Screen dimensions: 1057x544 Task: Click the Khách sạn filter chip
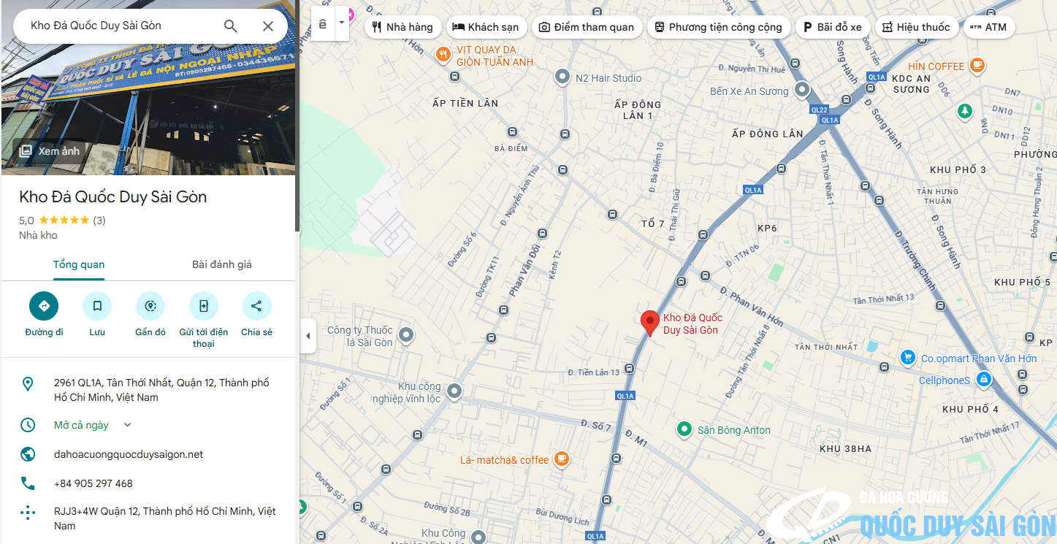pyautogui.click(x=485, y=27)
